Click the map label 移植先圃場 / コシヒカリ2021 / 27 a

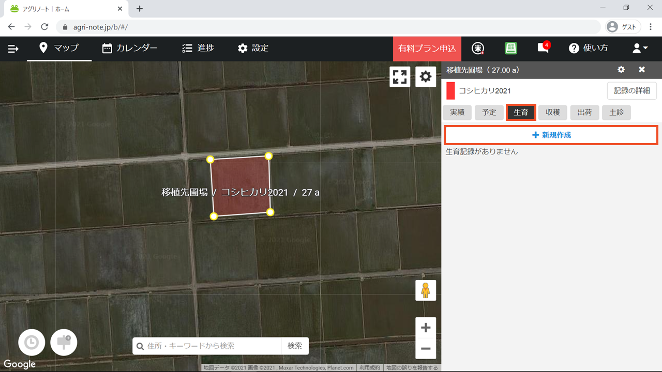(240, 192)
